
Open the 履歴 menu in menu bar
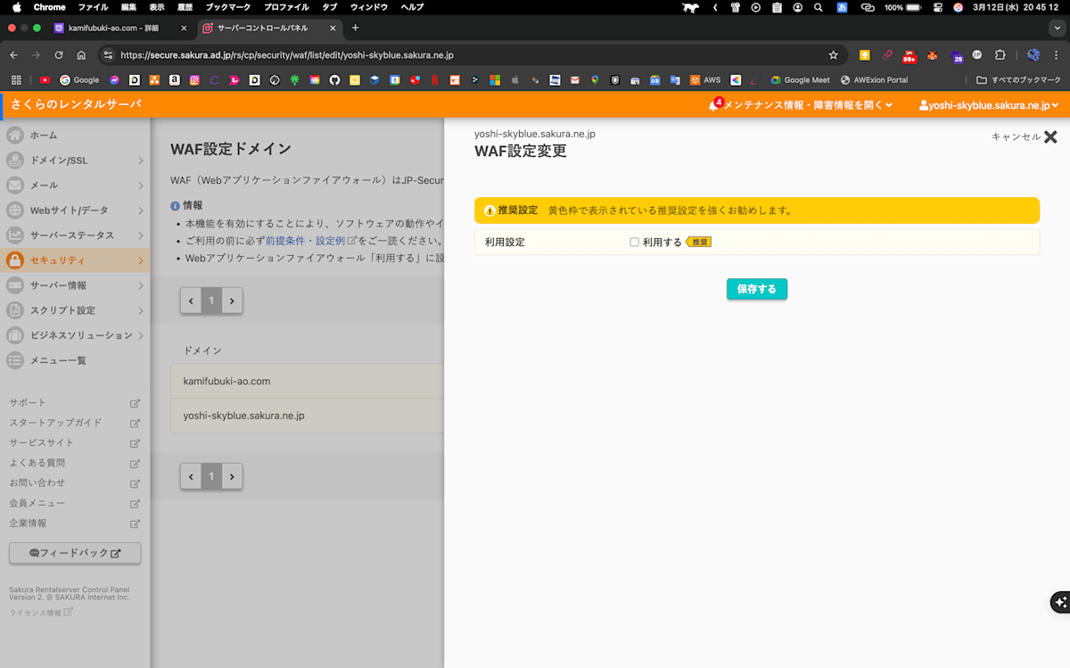point(185,6)
